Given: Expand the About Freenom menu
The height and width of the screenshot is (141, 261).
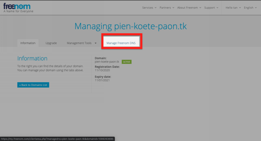Looking at the screenshot, I should point(189,8).
